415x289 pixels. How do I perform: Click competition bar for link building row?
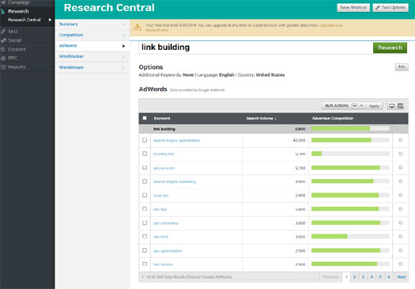(x=350, y=128)
